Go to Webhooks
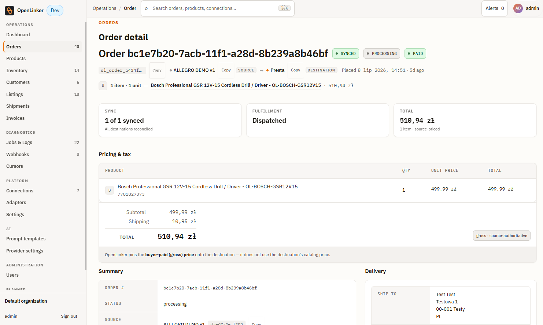 43,154
